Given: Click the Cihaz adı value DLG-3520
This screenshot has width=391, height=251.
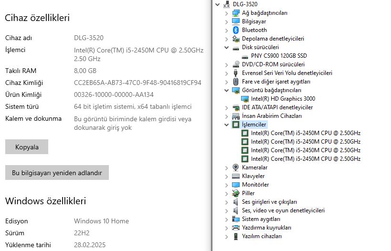Looking at the screenshot, I should pos(88,38).
